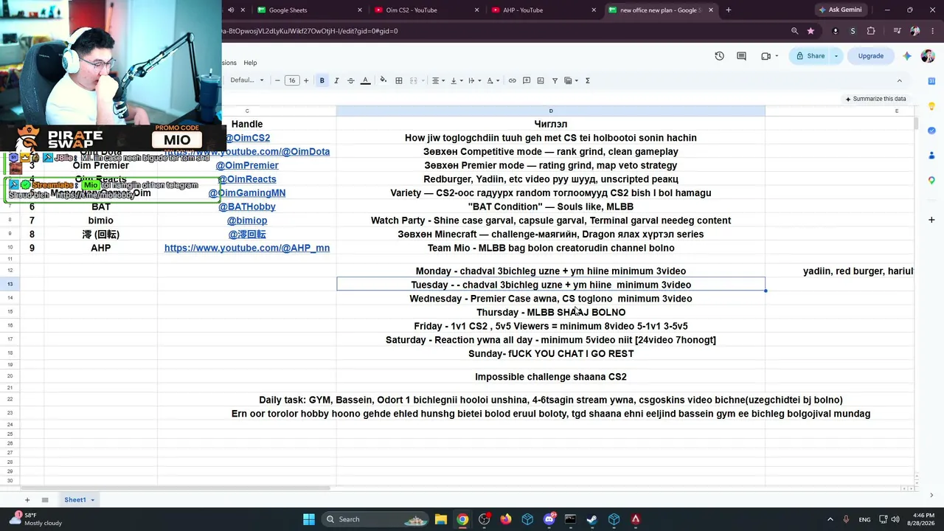Click the functions sigma icon
The width and height of the screenshot is (944, 531).
point(587,80)
